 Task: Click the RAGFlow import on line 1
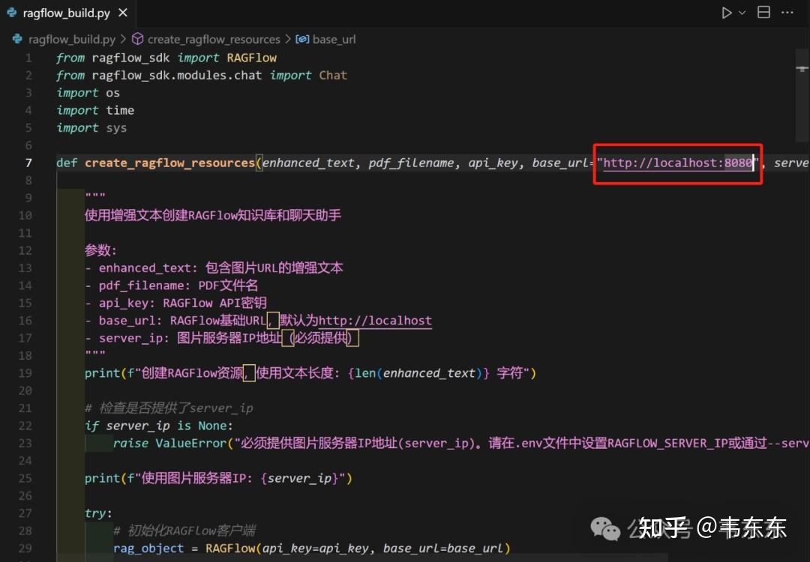(251, 58)
